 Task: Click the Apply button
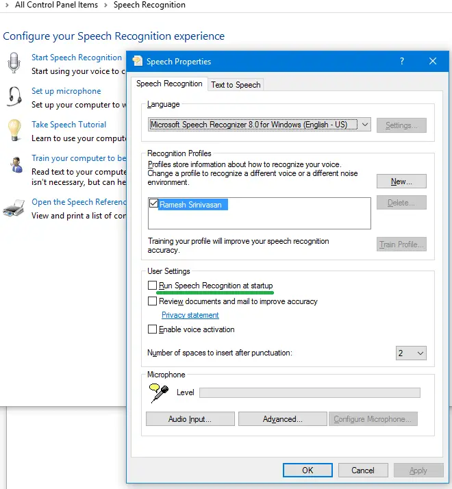pyautogui.click(x=418, y=470)
